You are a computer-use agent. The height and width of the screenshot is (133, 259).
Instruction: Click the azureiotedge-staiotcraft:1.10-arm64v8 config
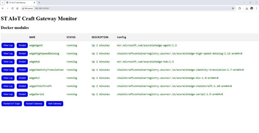174,86
